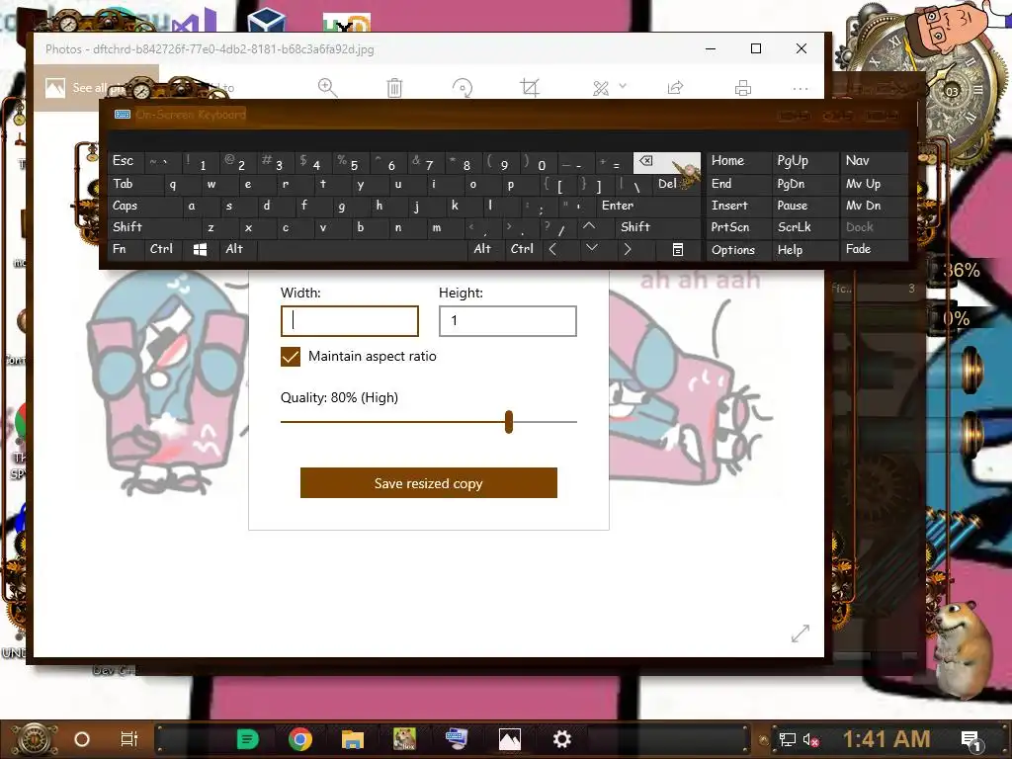Click the zoom magnifier icon in Photos
1012x759 pixels.
(327, 88)
